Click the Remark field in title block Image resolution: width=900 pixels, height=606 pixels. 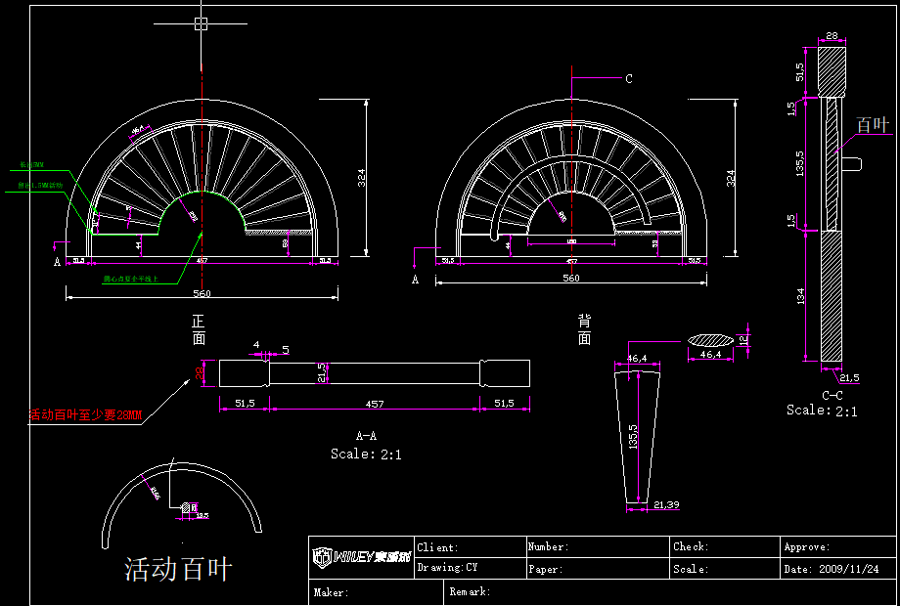pos(470,591)
